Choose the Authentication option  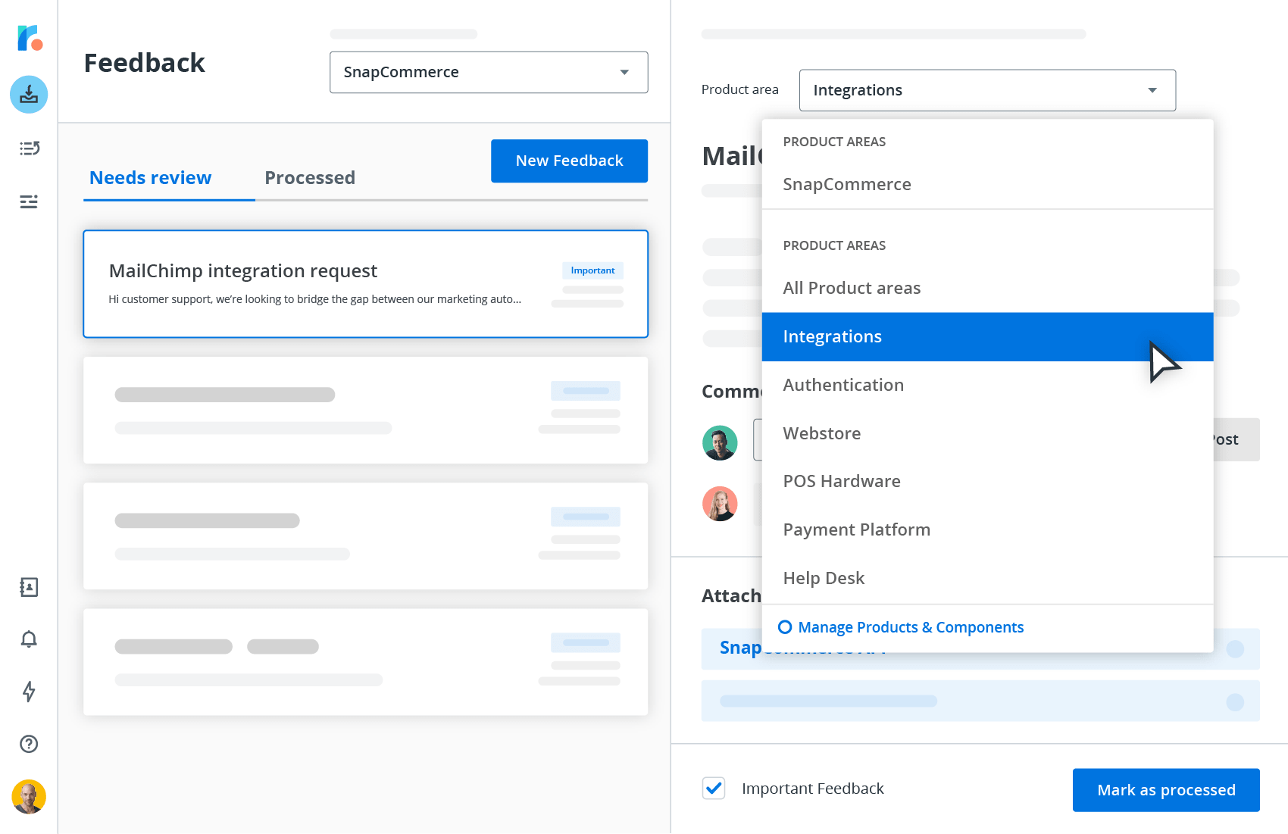[987, 385]
